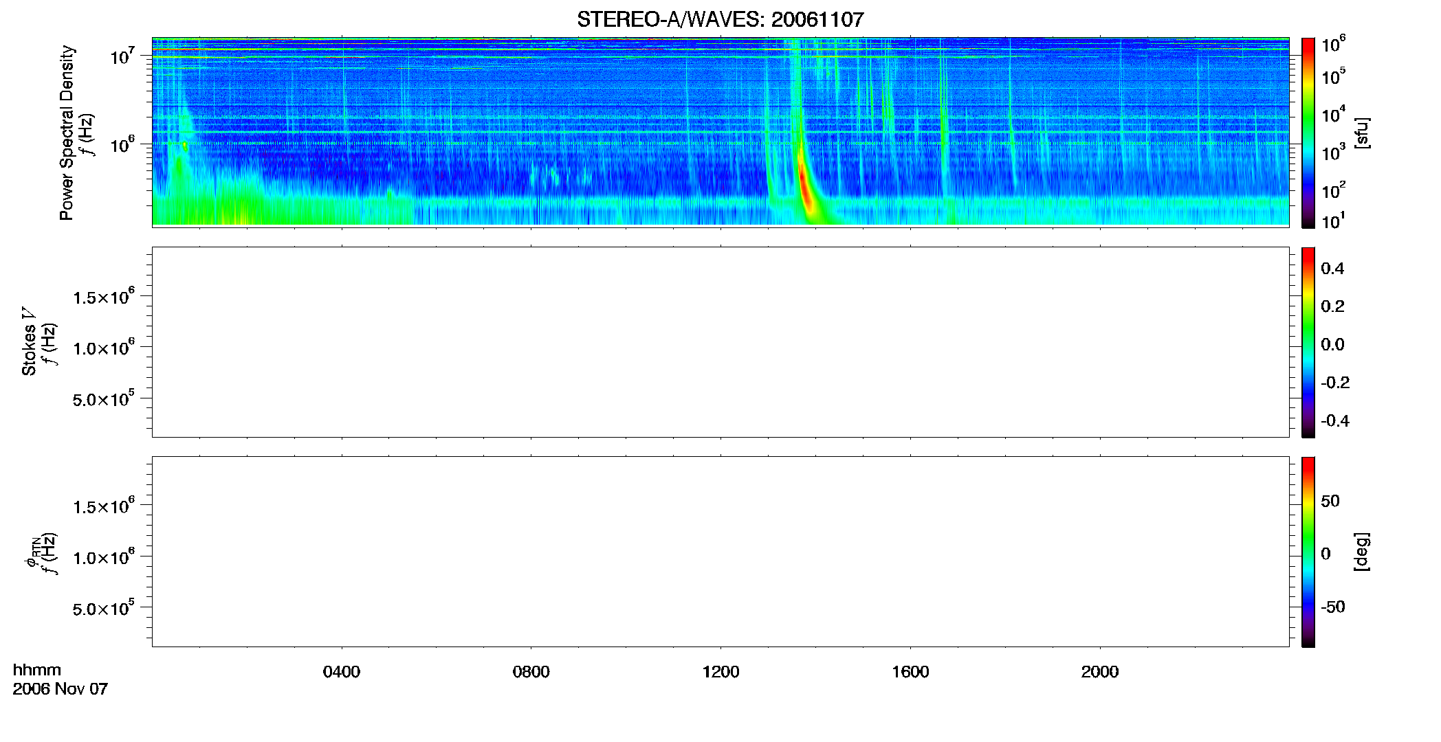
Task: Click the empty Stokes V plot panel
Action: tap(720, 342)
